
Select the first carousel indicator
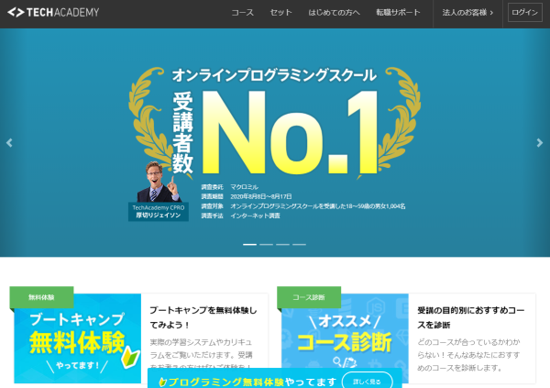coord(249,244)
